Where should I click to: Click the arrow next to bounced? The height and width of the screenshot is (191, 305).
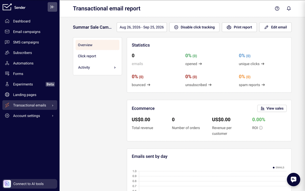pos(149,85)
